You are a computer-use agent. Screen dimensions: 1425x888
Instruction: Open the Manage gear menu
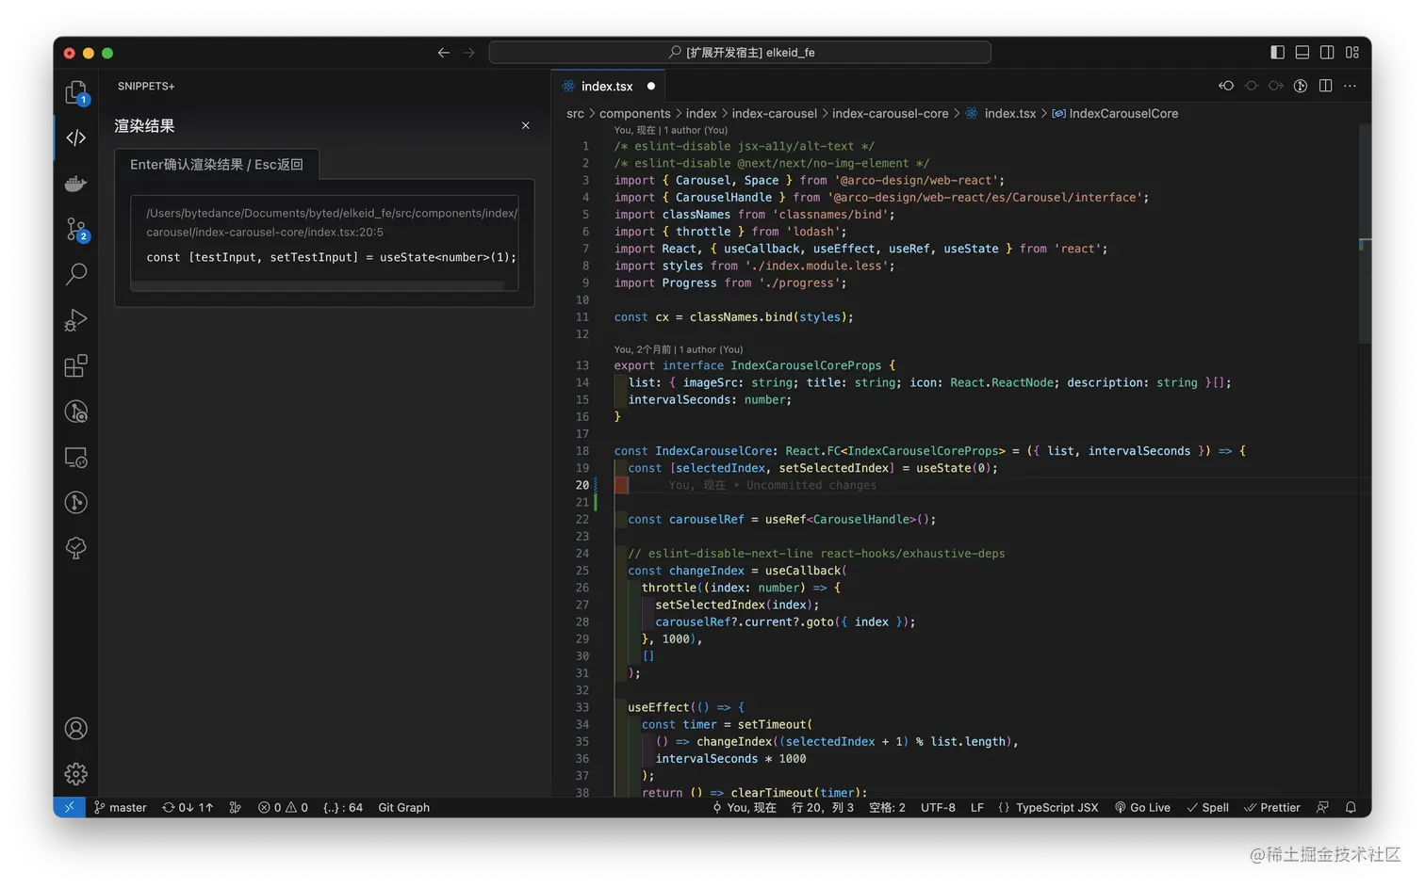[76, 774]
